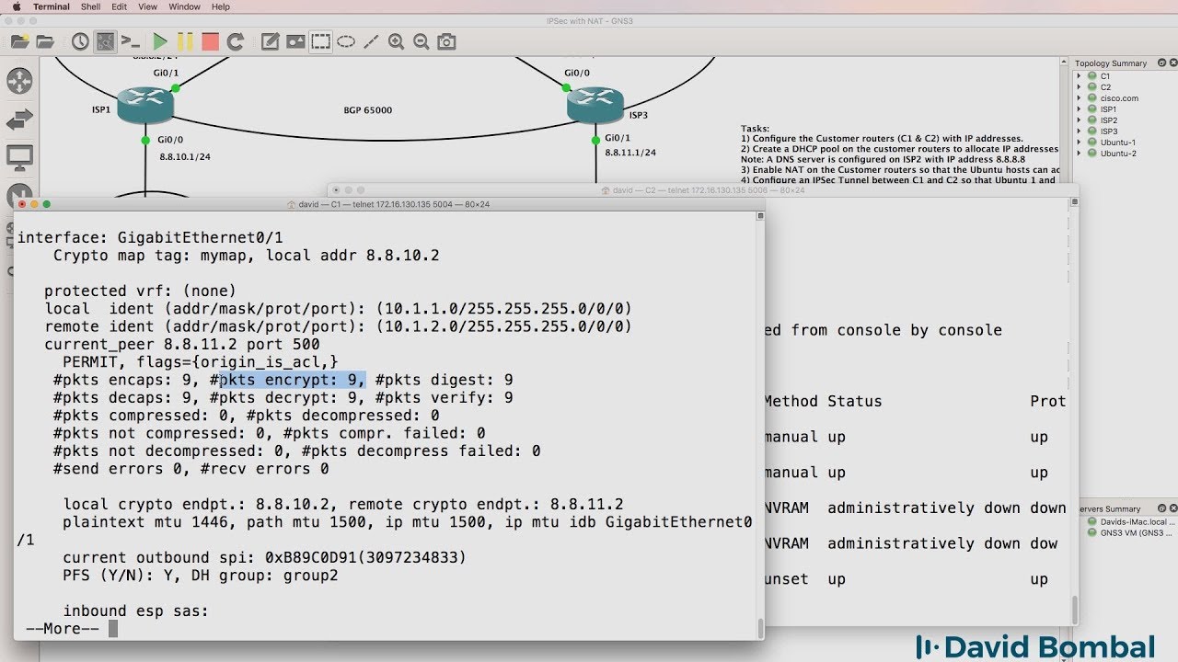Toggle show/hide interface labels icon
This screenshot has height=662, width=1178.
[x=105, y=41]
